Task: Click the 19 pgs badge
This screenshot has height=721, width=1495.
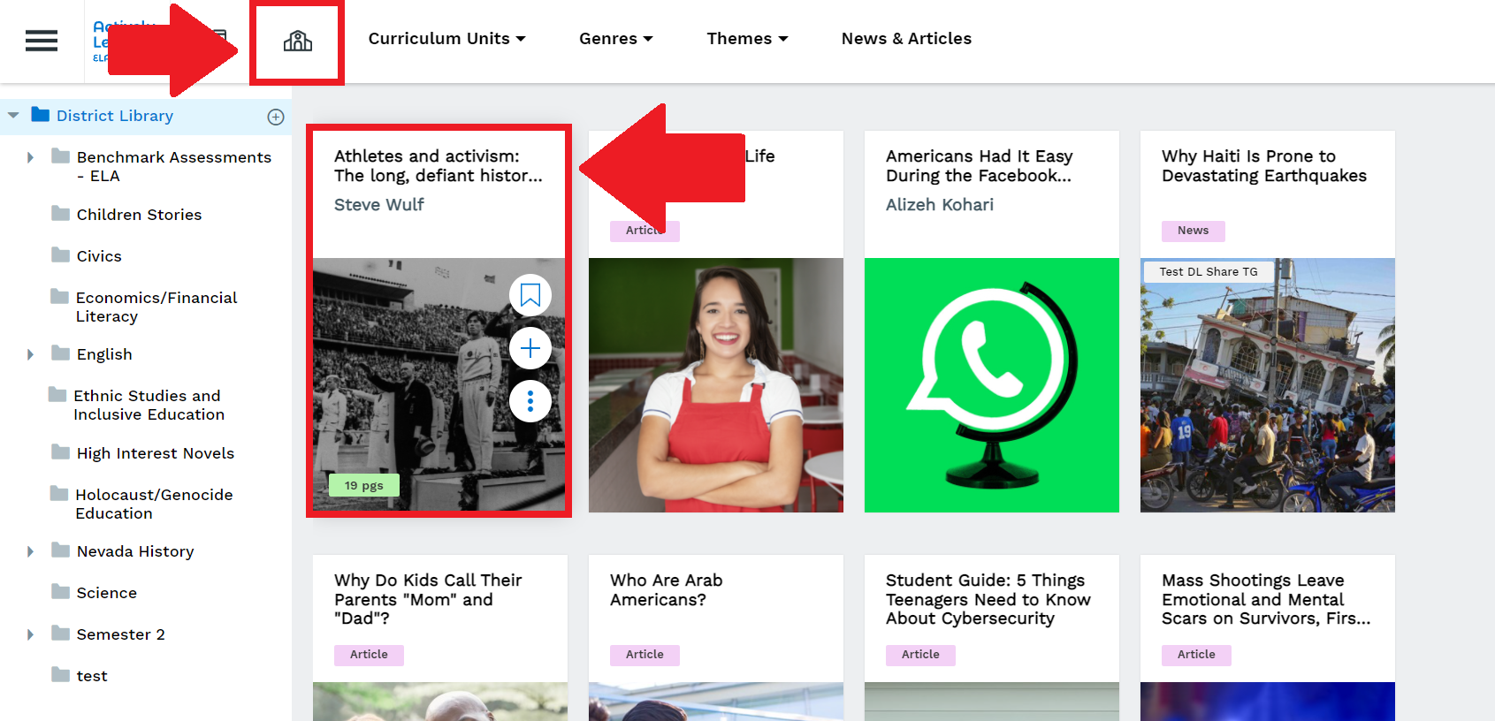Action: click(x=364, y=485)
